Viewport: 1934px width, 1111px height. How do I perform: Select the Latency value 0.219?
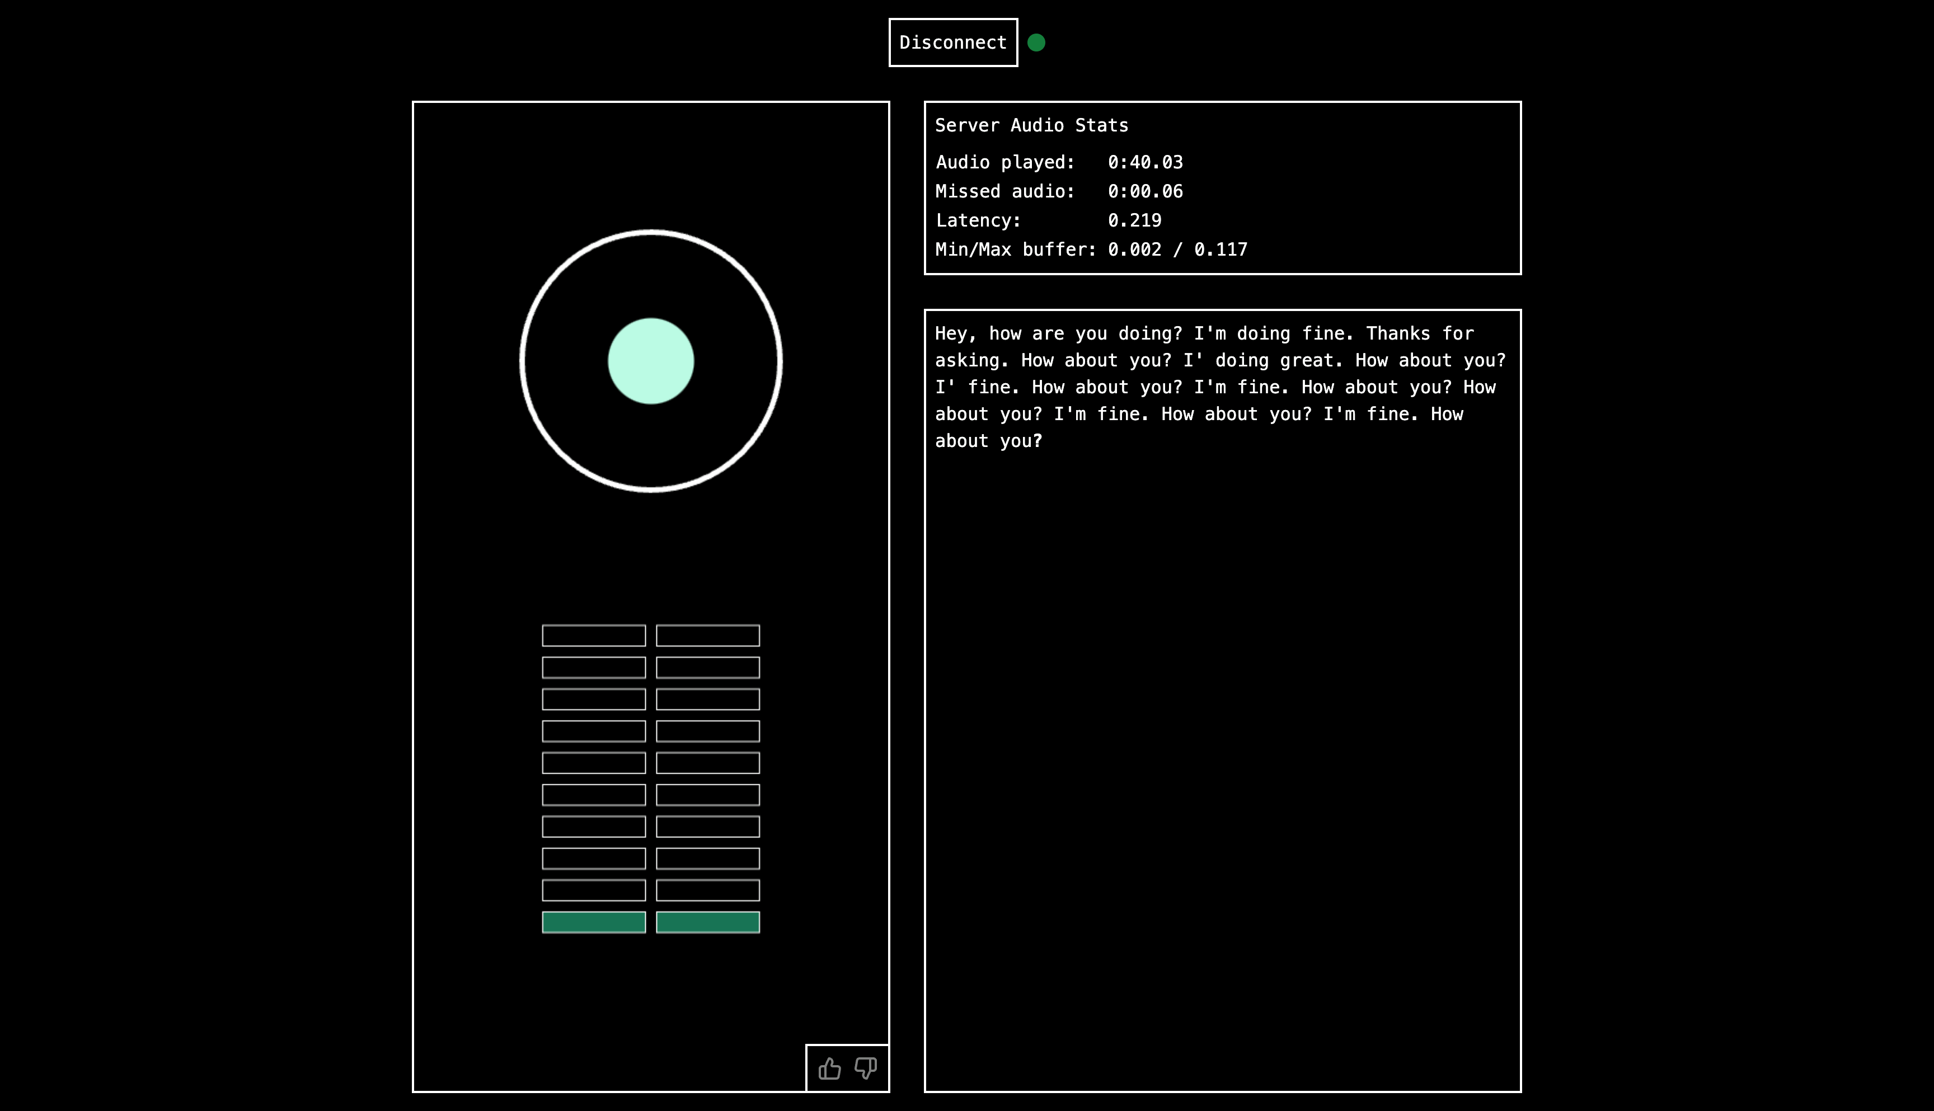tap(1134, 220)
